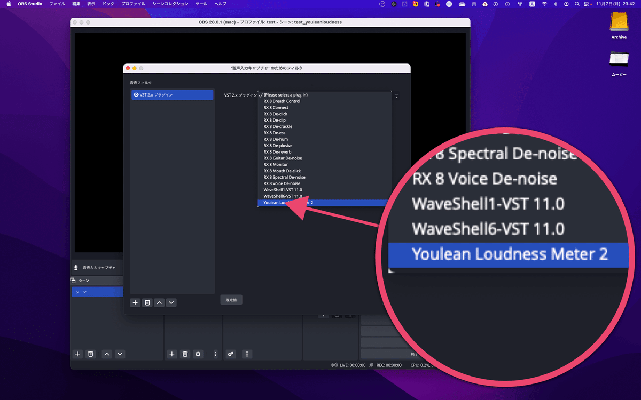Move scene down in scenes panel
Screen dimensions: 641x400
(120, 354)
